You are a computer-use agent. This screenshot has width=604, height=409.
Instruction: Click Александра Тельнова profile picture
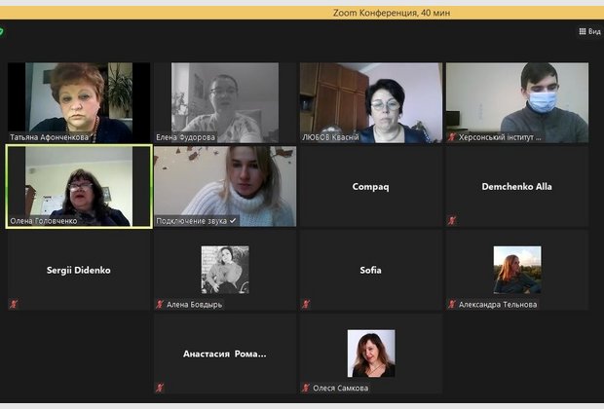pos(517,270)
